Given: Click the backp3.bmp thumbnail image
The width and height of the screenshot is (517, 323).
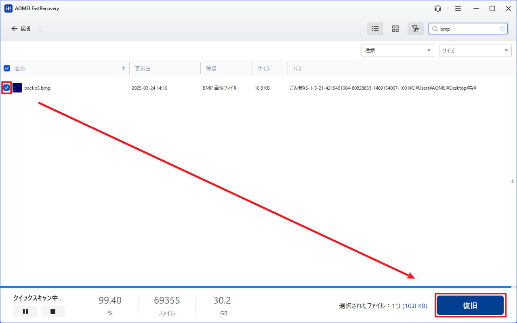Looking at the screenshot, I should 17,88.
